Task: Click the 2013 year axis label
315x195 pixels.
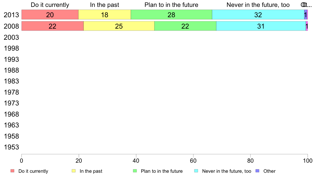Action: click(11, 15)
